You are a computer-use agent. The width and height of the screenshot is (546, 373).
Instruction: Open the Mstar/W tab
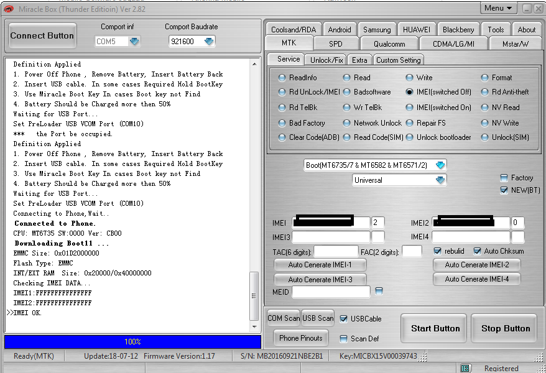[516, 44]
